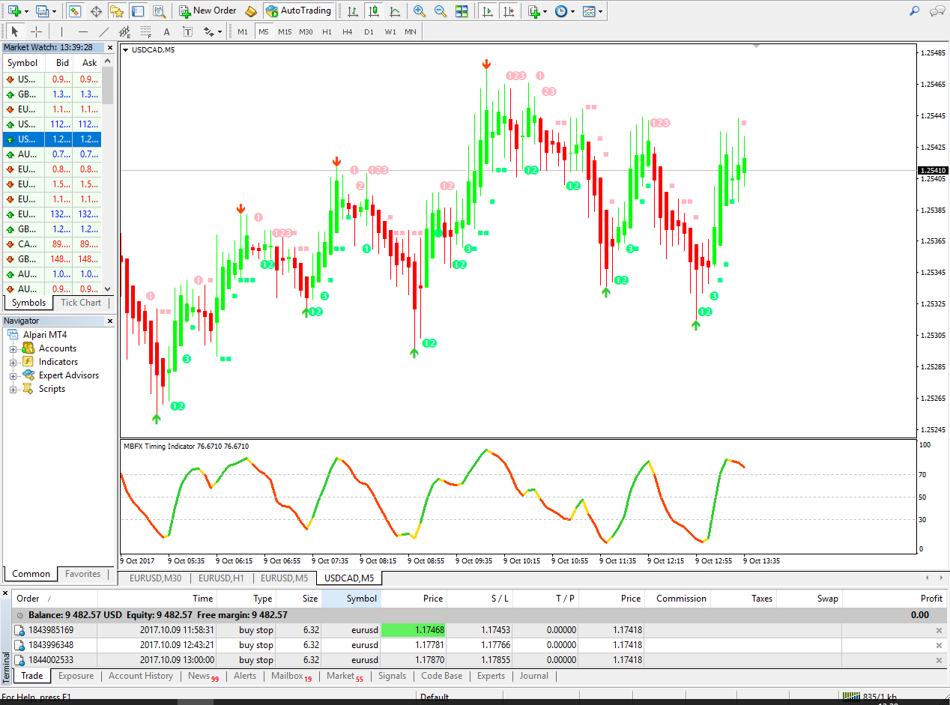Expand the Scripts node in Navigator
The width and height of the screenshot is (950, 705).
click(x=13, y=389)
